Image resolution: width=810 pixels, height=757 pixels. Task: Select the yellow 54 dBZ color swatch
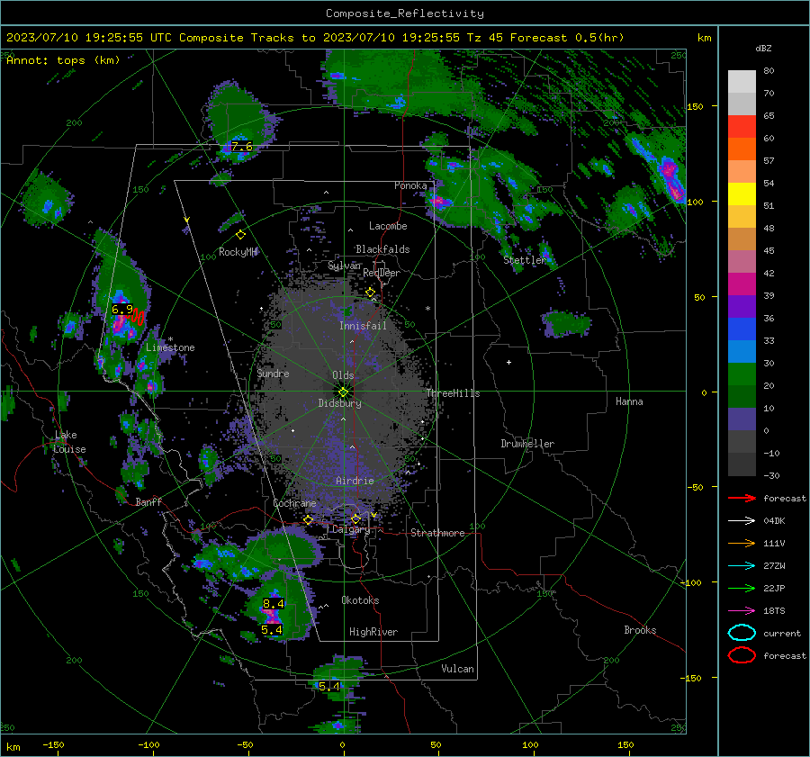[x=742, y=194]
